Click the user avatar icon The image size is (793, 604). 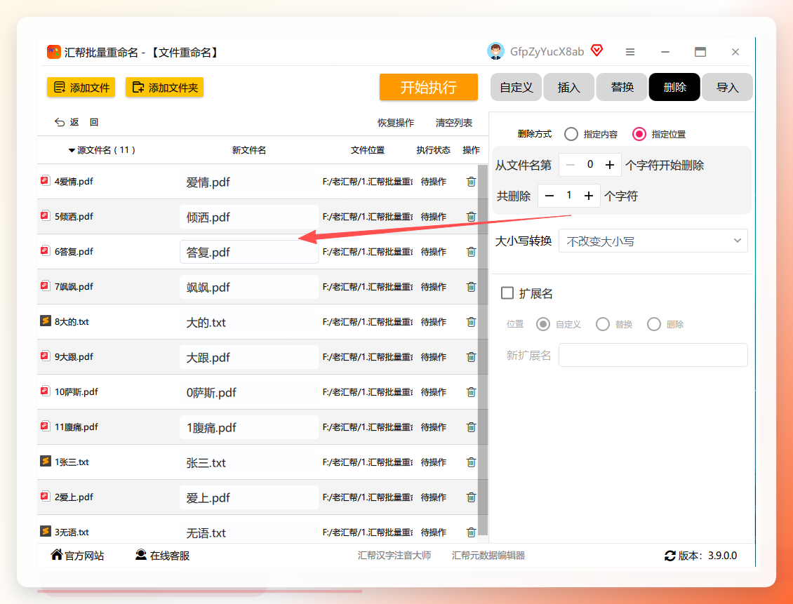coord(495,51)
